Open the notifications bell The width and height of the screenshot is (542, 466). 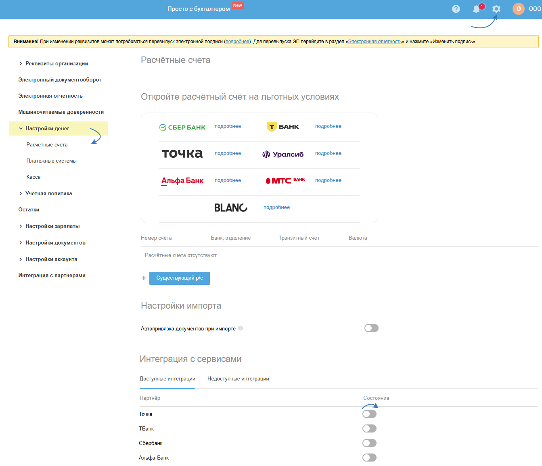tap(477, 9)
